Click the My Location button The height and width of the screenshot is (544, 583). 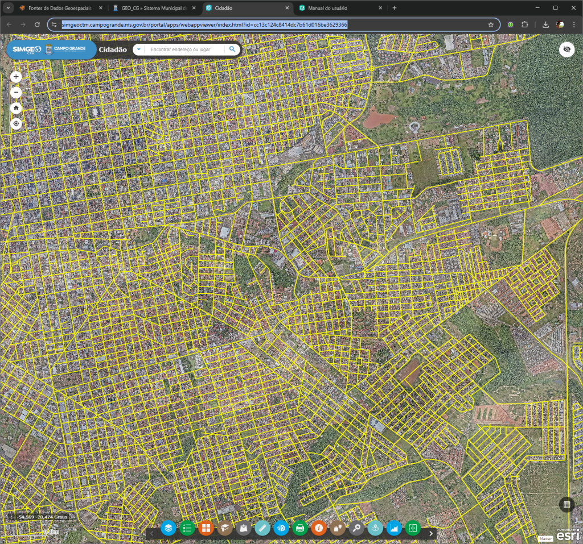(x=17, y=123)
